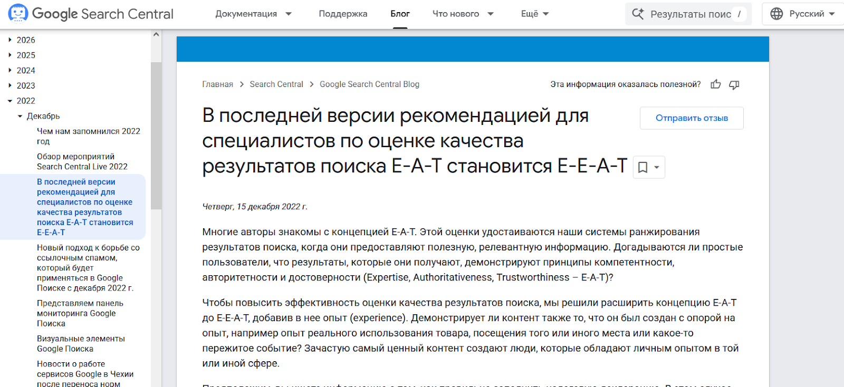Screen dimensions: 844x387
Task: Collapse the Декабрь month section
Action: (20, 116)
